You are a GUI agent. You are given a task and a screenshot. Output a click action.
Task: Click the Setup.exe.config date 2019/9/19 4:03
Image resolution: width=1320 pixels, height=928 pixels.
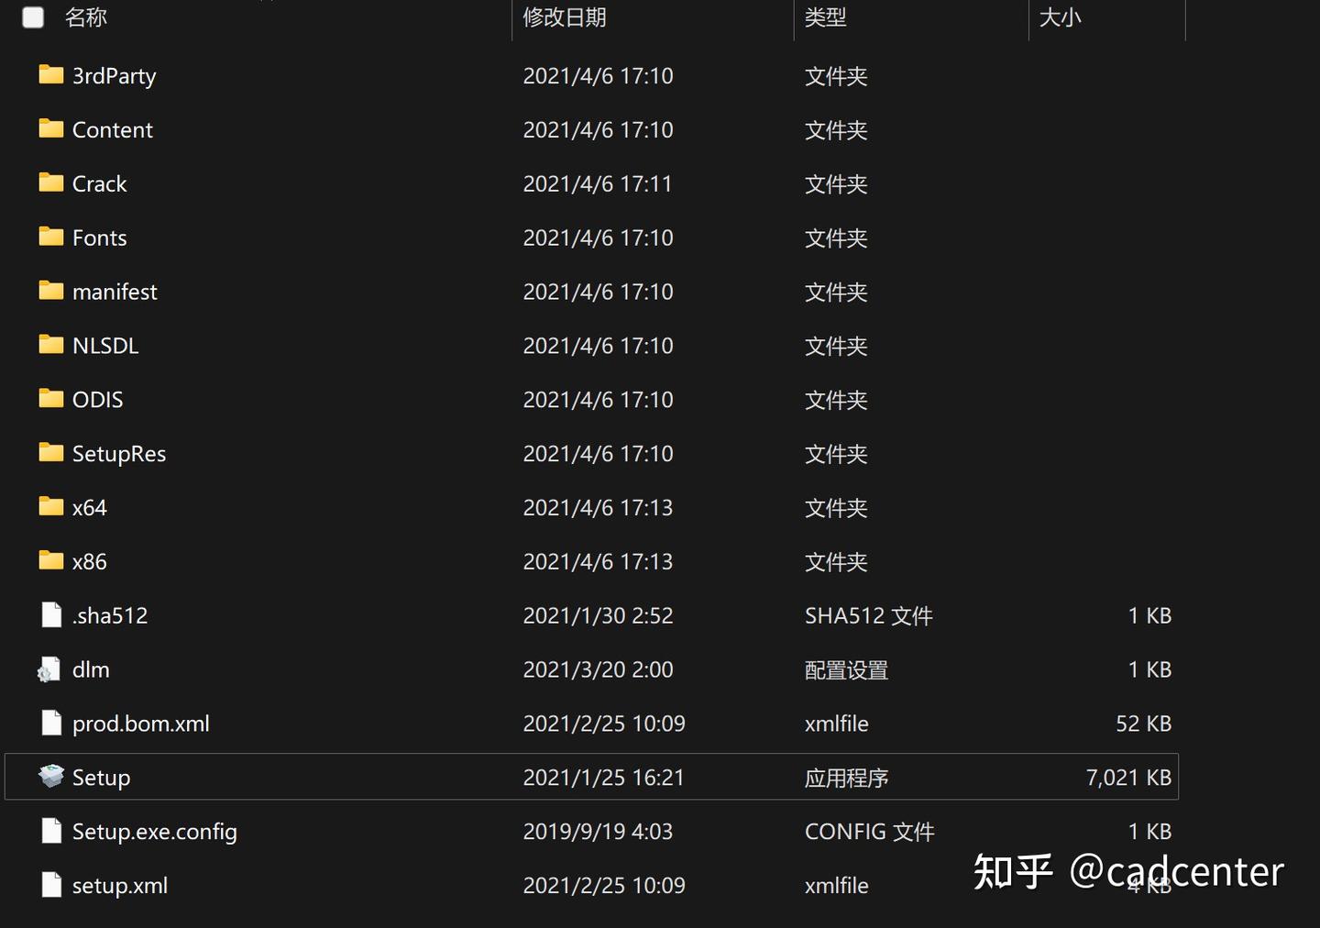click(598, 832)
